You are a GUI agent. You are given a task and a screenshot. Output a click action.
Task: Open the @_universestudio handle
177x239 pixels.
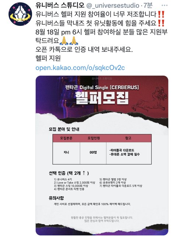click(113, 6)
